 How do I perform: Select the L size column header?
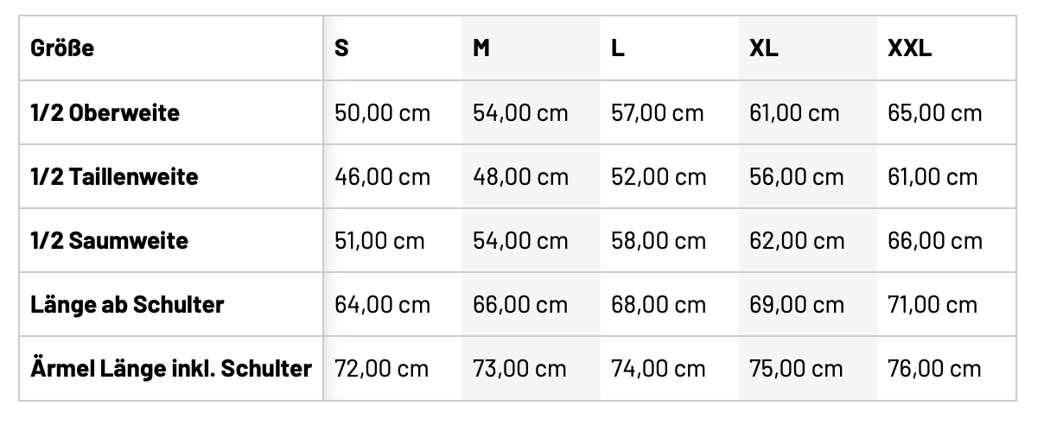coord(617,48)
